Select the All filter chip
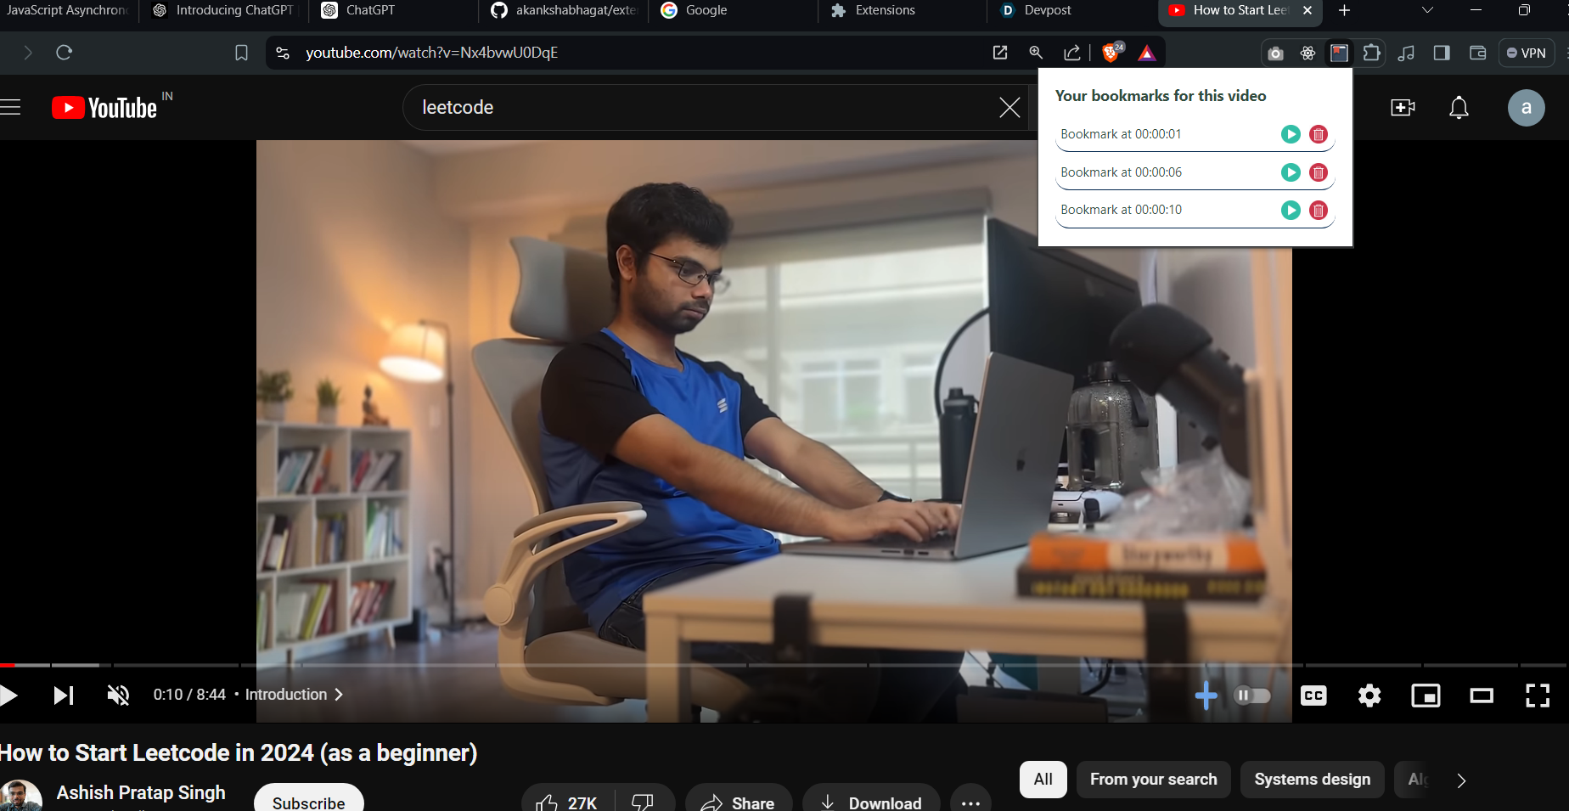 [x=1043, y=780]
